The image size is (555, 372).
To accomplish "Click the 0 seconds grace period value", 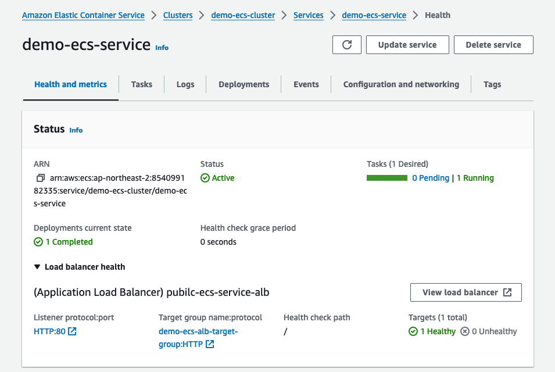I will (x=219, y=242).
